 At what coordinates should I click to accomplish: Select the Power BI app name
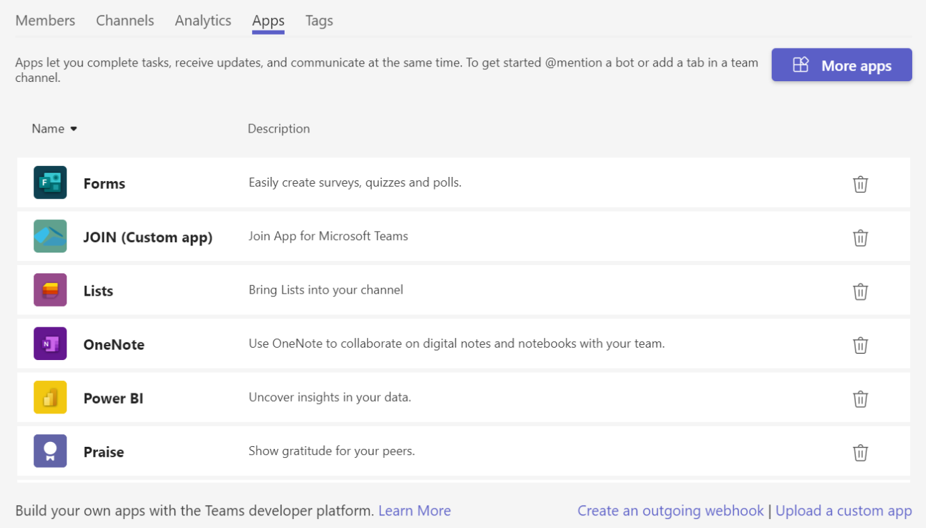[113, 398]
